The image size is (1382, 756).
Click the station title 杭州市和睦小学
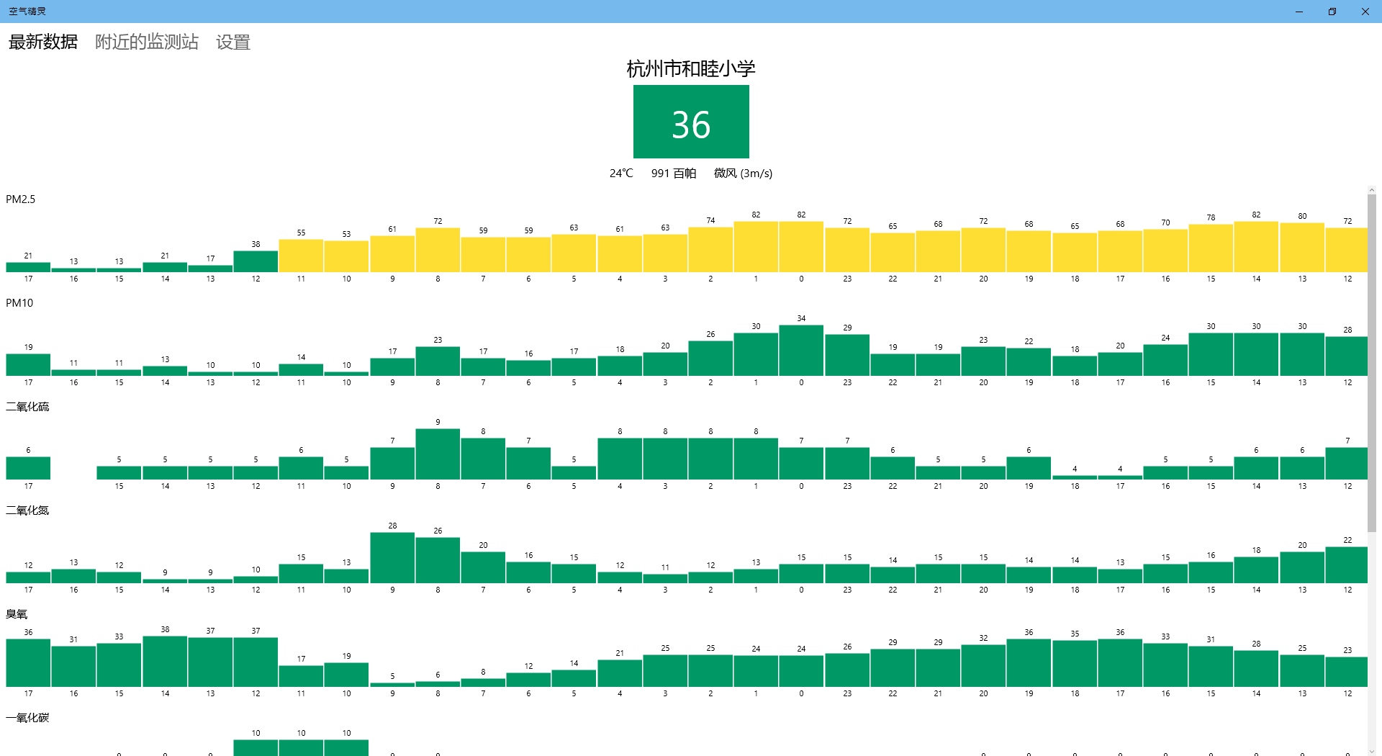pos(691,69)
